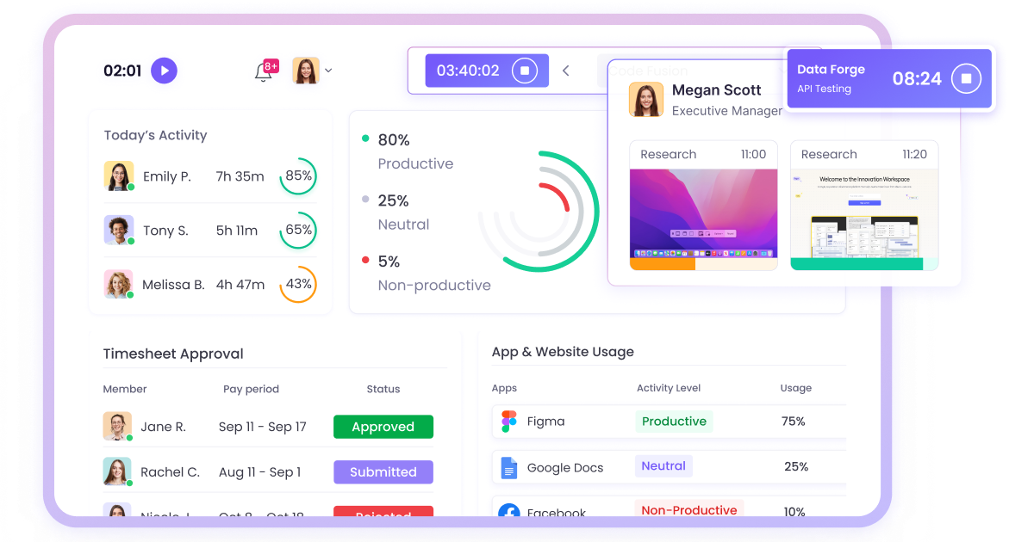This screenshot has height=542, width=1034.
Task: Open the notifications bell with 8+ badge
Action: [x=265, y=71]
